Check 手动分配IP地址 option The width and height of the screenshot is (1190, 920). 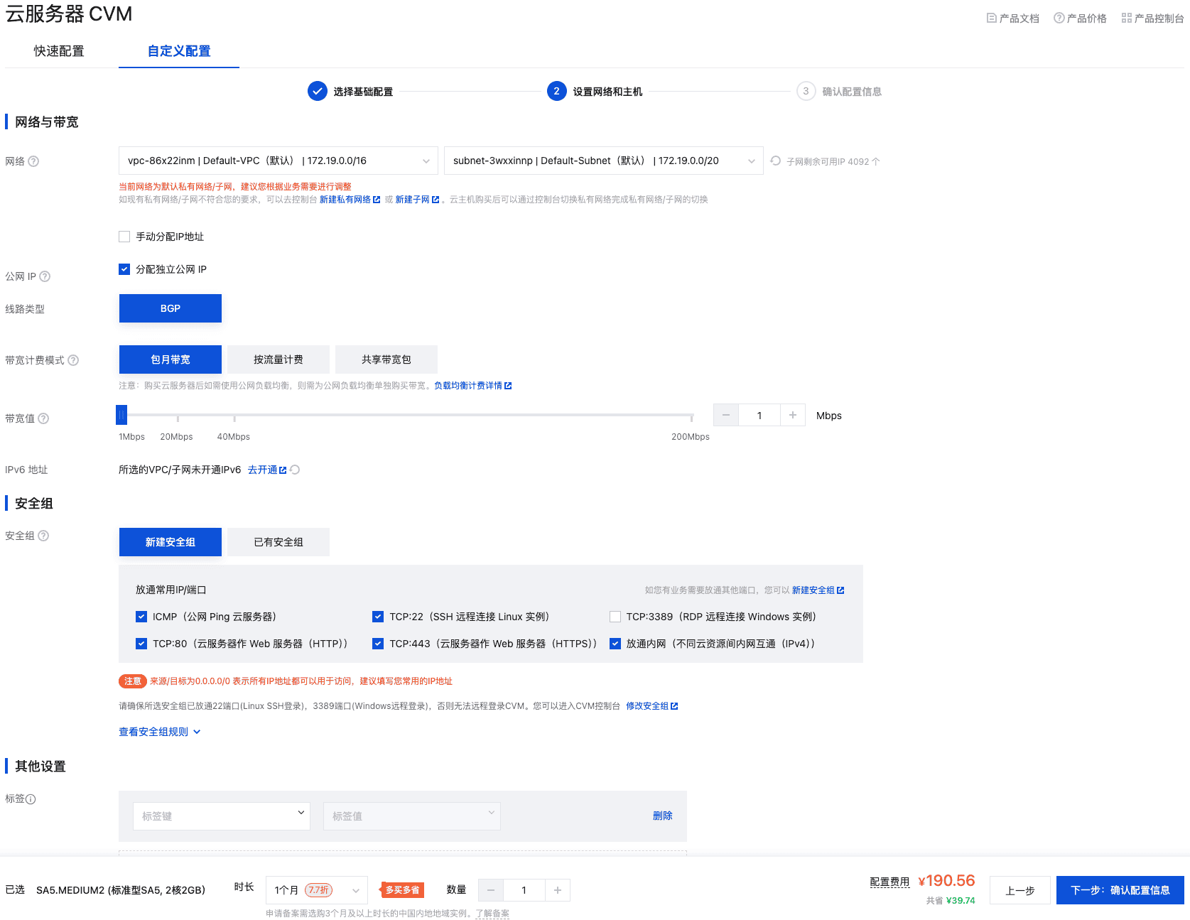click(x=124, y=237)
